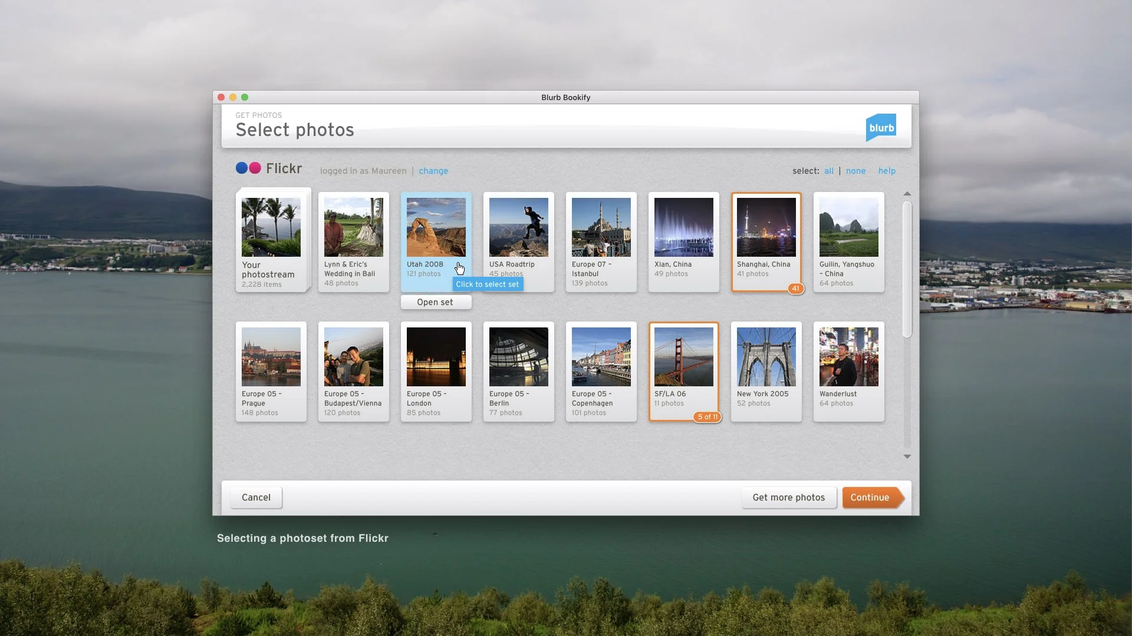The image size is (1132, 636).
Task: Click the Flickr logo icon
Action: (248, 168)
